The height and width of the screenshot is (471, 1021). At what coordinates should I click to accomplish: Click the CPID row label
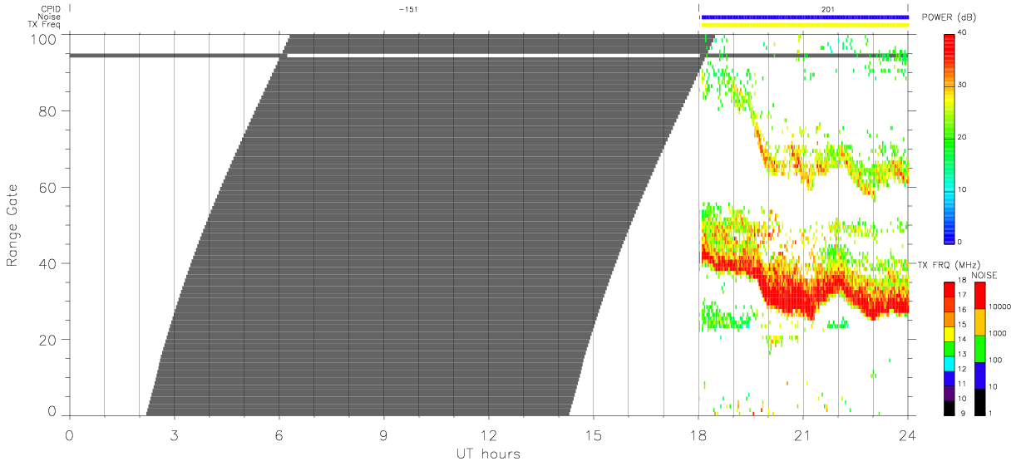coord(50,8)
